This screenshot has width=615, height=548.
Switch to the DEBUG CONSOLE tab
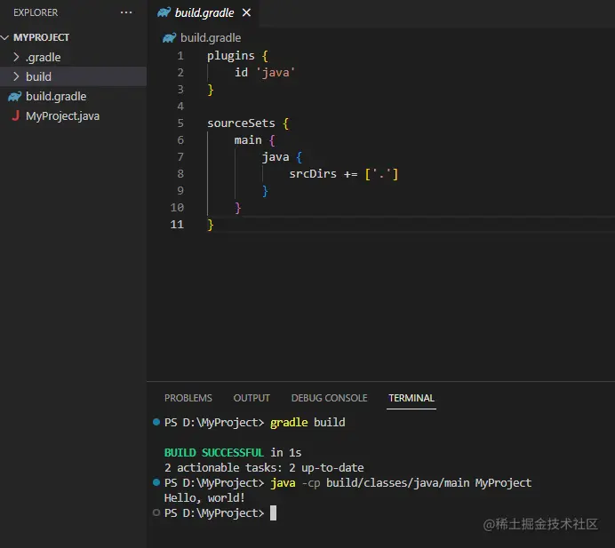329,398
